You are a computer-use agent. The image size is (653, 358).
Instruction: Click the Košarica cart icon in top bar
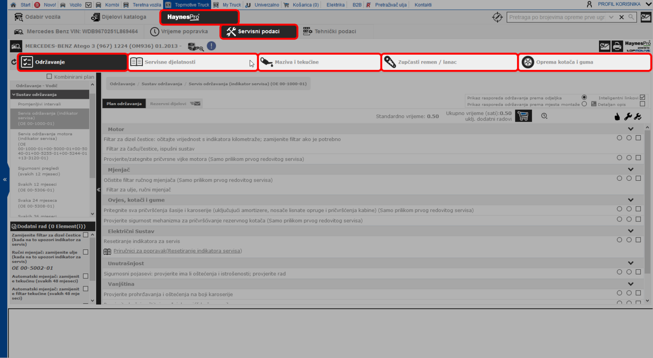coord(286,5)
